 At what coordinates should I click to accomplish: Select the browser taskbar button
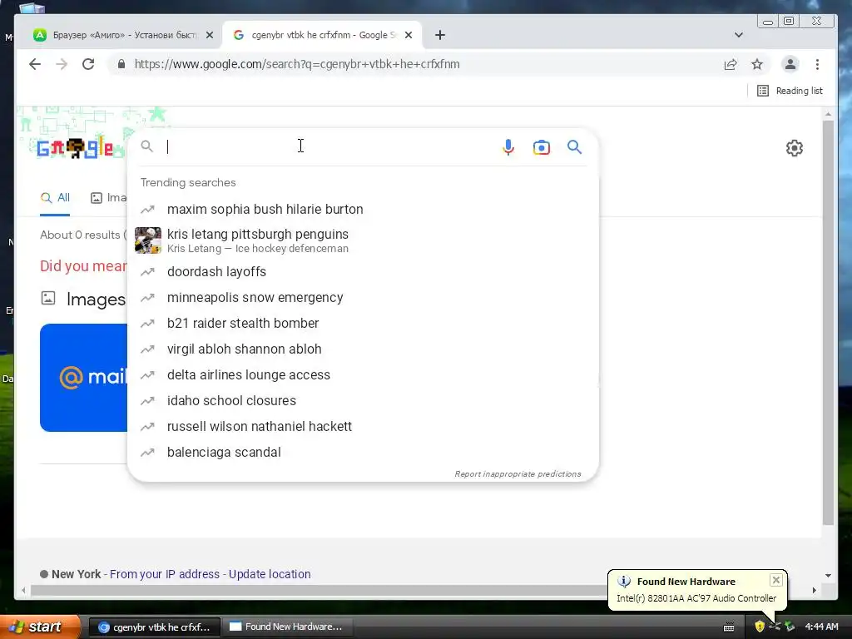(x=154, y=627)
